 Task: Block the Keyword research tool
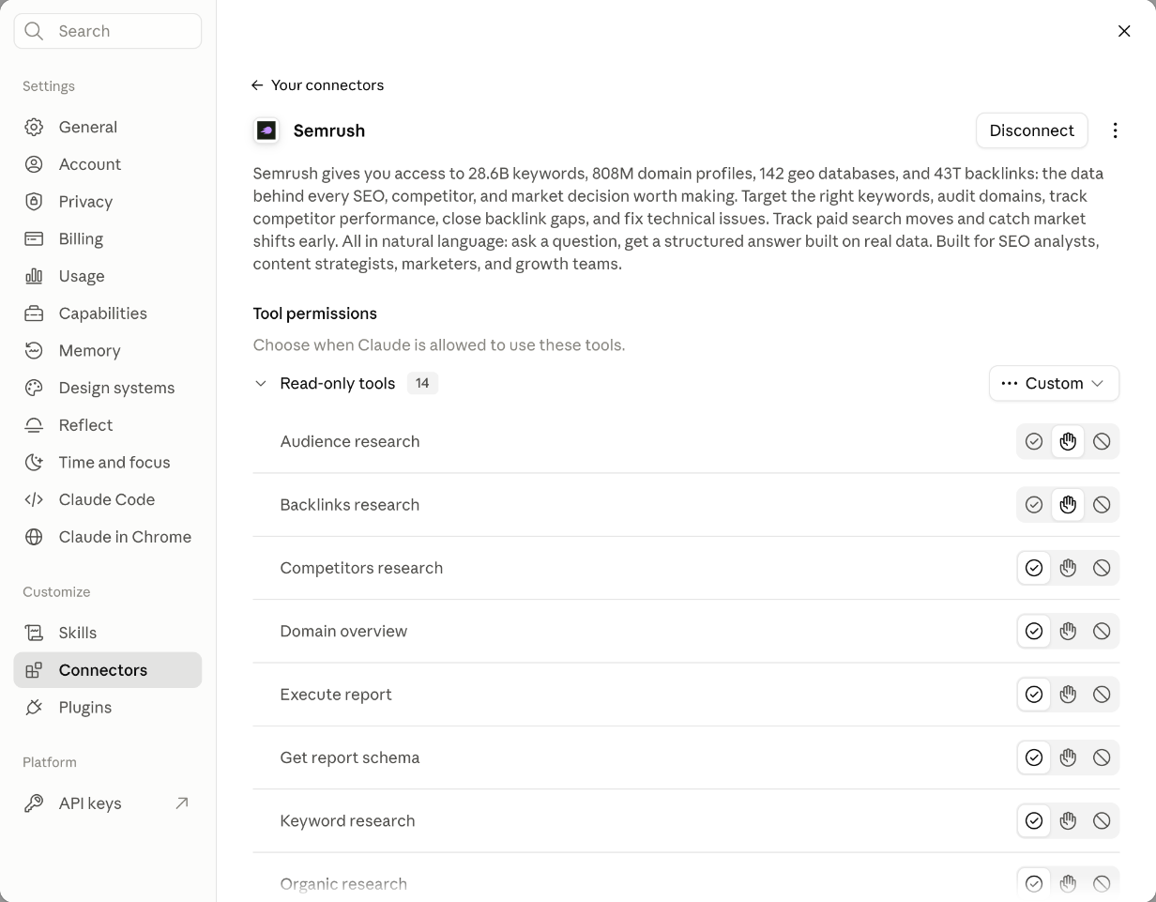[1102, 821]
